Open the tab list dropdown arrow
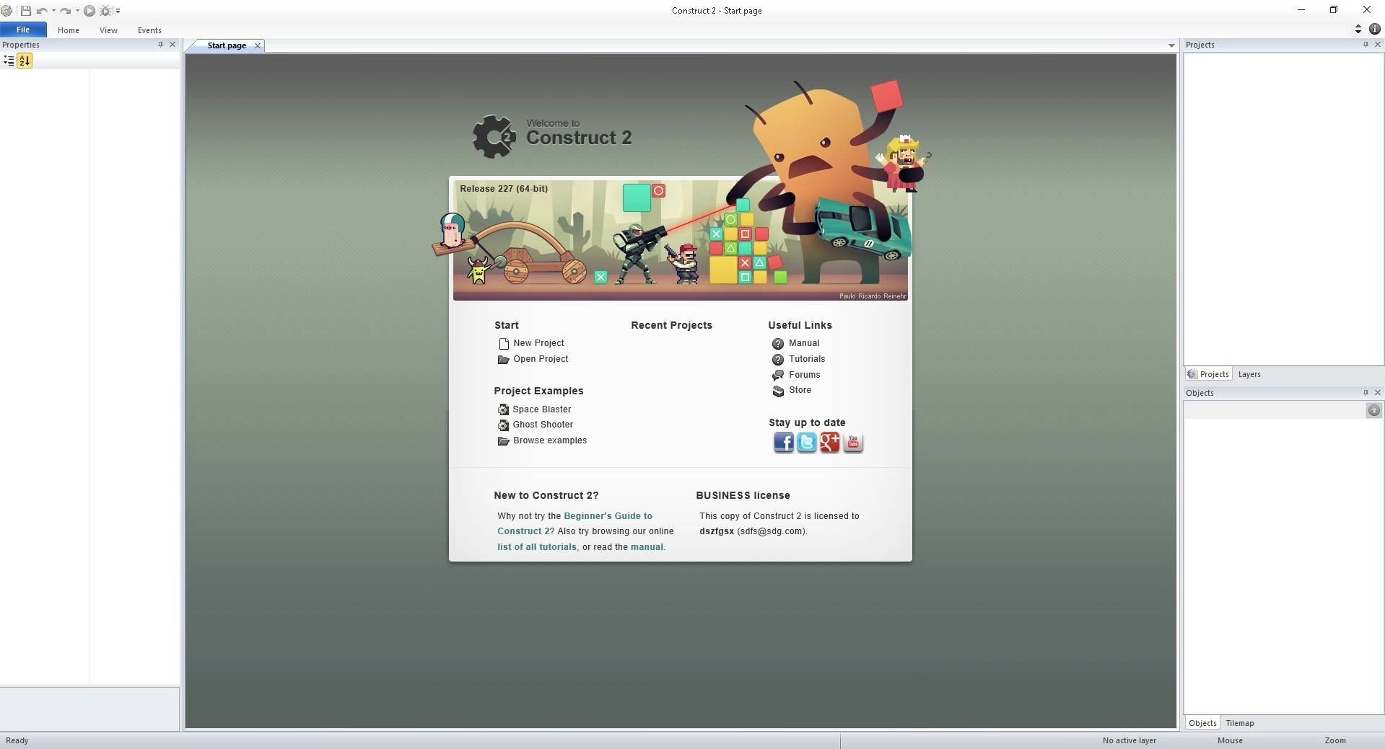 point(1171,45)
